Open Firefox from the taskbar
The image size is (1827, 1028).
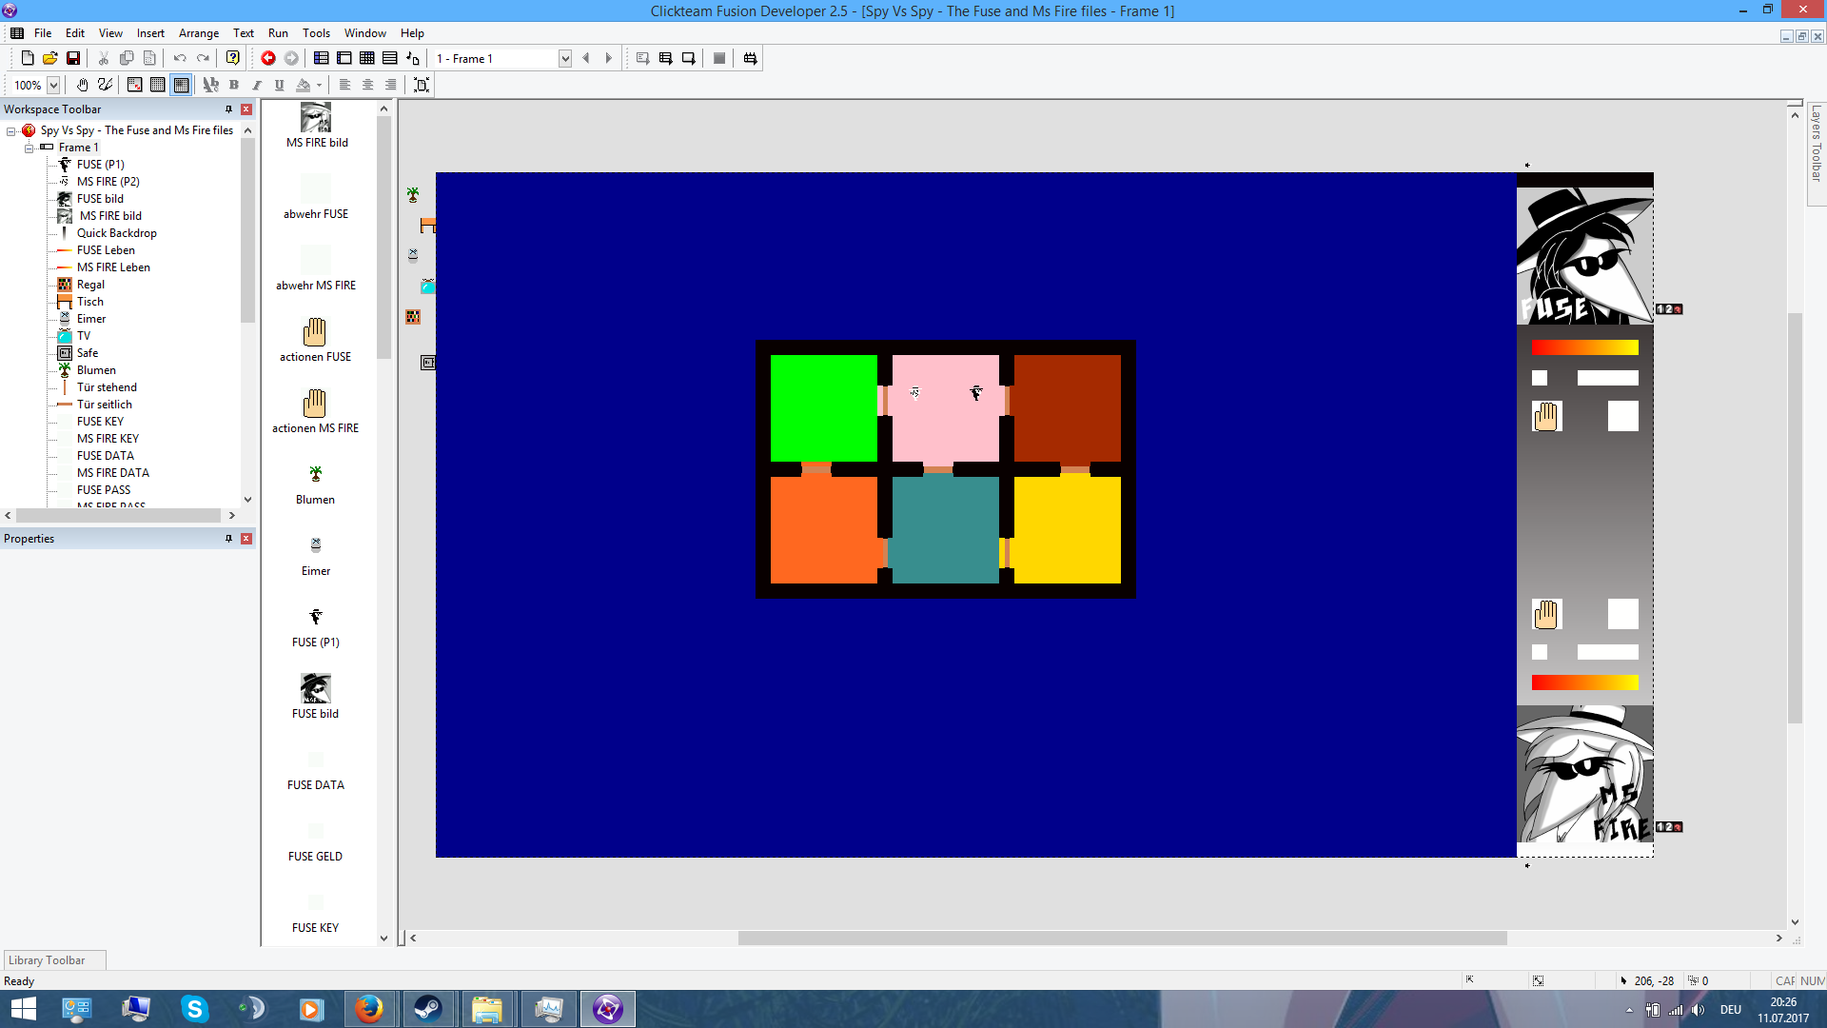[369, 1009]
